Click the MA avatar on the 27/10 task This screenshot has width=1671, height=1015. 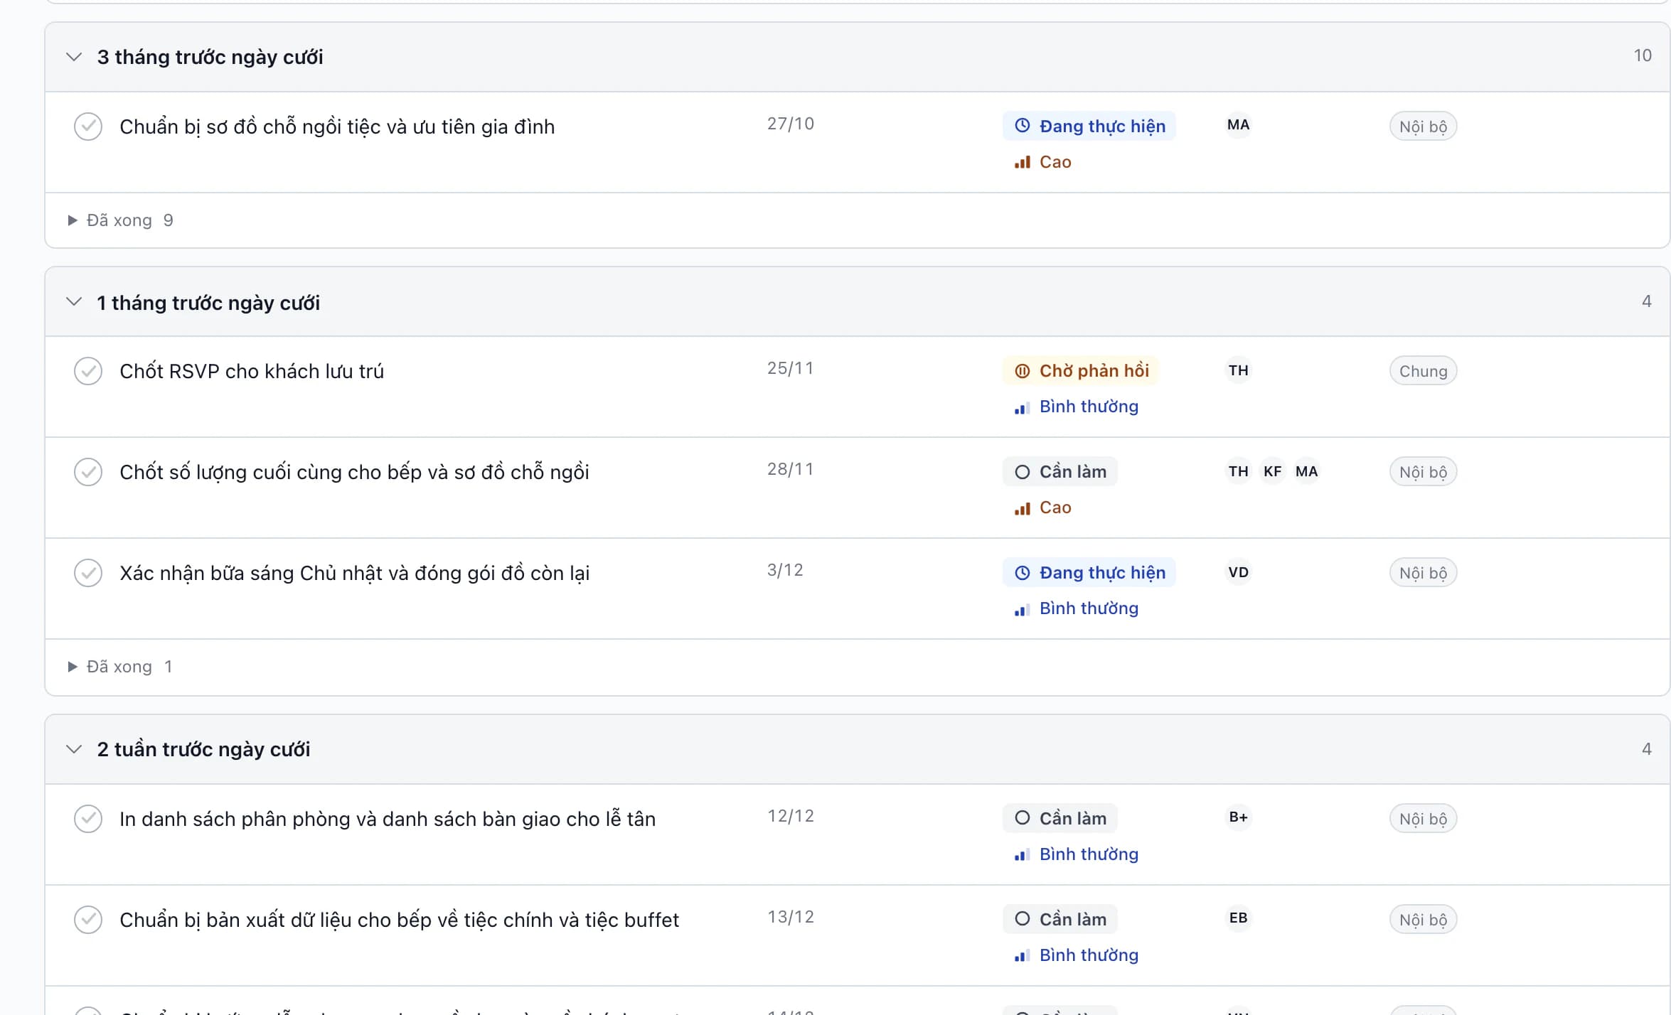pos(1238,125)
